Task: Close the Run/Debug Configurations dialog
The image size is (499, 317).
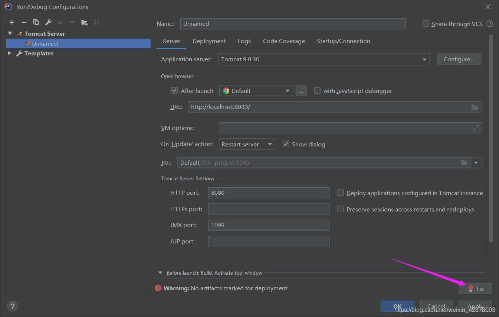Action: 488,7
